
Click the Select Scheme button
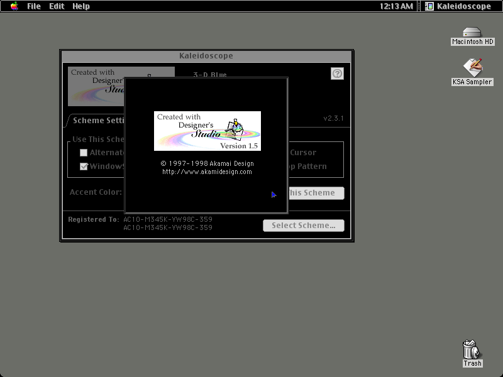(x=304, y=226)
